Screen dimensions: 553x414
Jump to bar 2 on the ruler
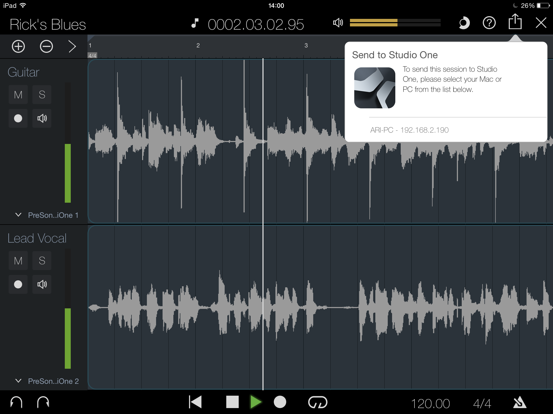tap(198, 46)
